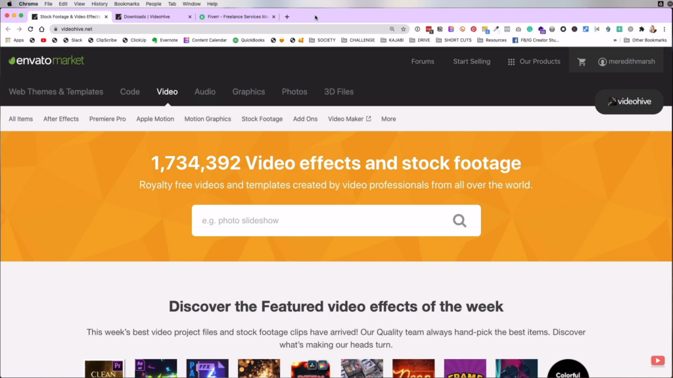Open the YouTube bookmark icon
673x378 pixels.
point(43,40)
